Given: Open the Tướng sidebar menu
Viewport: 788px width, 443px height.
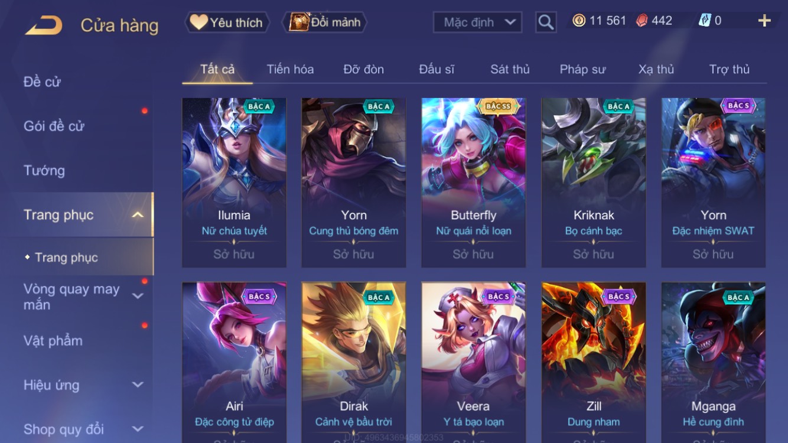Looking at the screenshot, I should point(44,171).
